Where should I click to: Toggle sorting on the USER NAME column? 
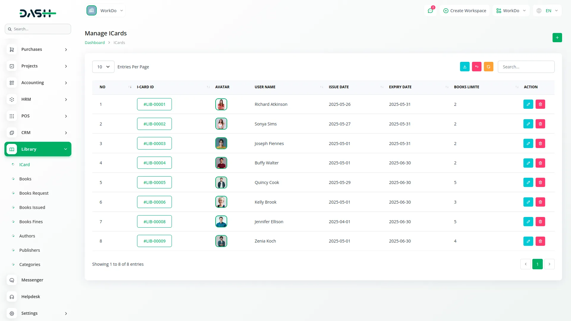[321, 87]
